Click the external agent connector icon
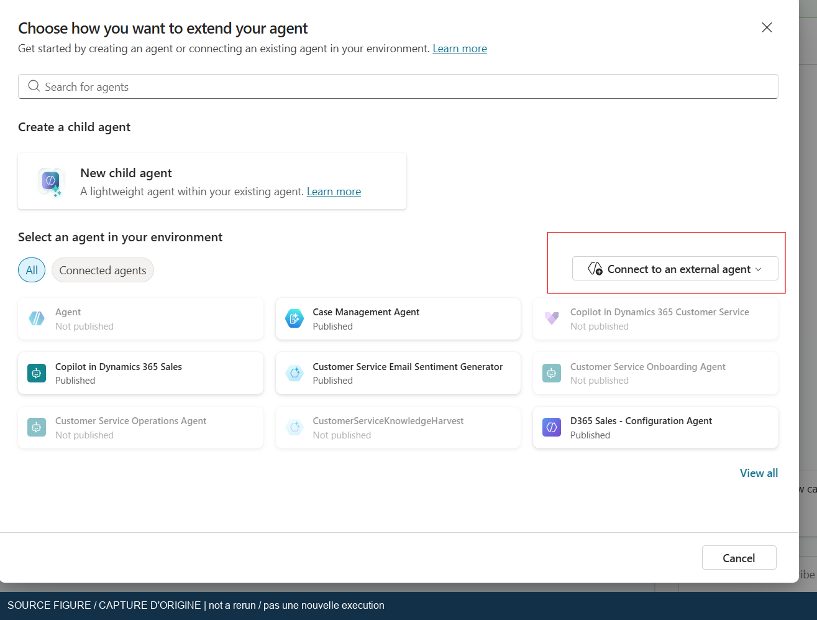This screenshot has width=817, height=620. tap(595, 269)
